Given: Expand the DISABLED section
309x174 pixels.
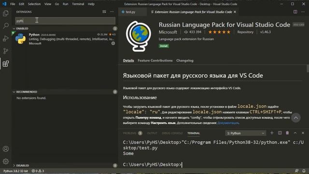Looking at the screenshot, I should tap(14, 165).
